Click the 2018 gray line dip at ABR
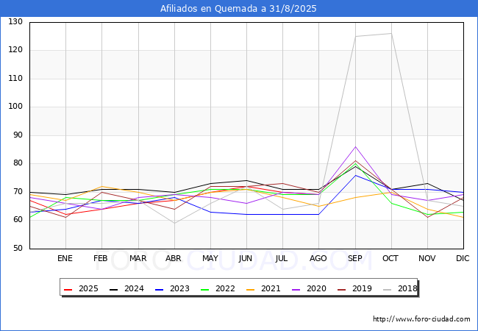The height and width of the screenshot is (331, 478). coord(175,223)
